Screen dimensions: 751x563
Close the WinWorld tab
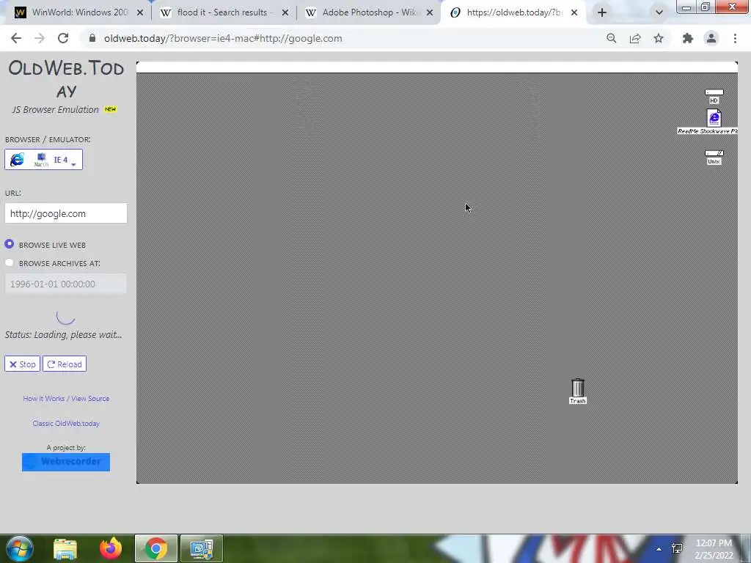[x=140, y=13]
